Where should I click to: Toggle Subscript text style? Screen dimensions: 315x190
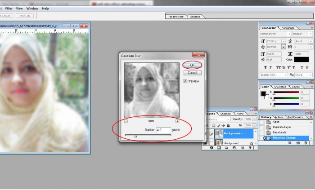click(294, 67)
